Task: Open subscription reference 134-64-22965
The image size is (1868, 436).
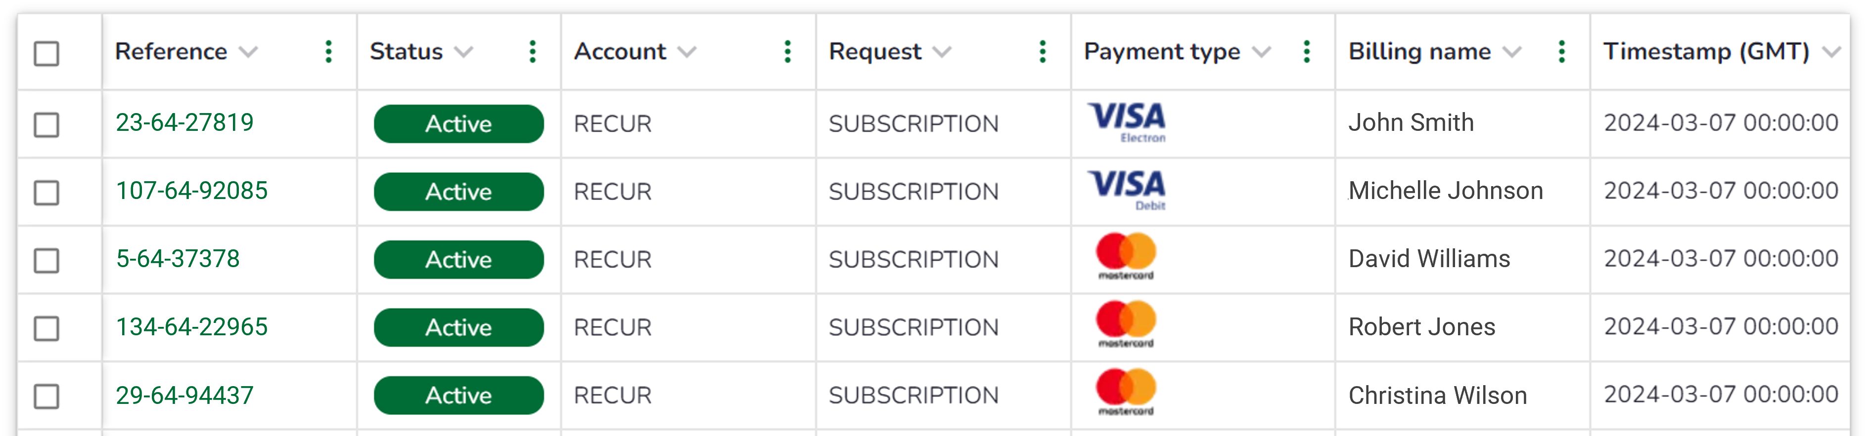Action: pos(192,327)
